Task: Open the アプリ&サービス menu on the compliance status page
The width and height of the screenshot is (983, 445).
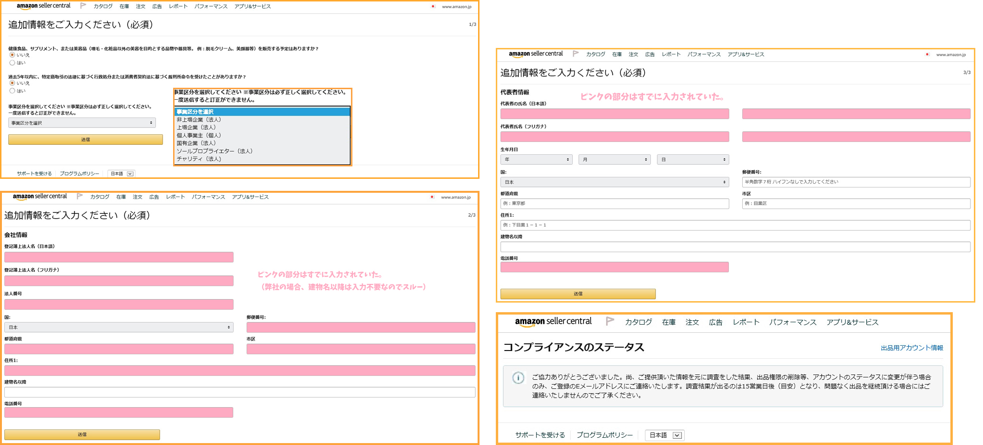Action: pos(853,322)
